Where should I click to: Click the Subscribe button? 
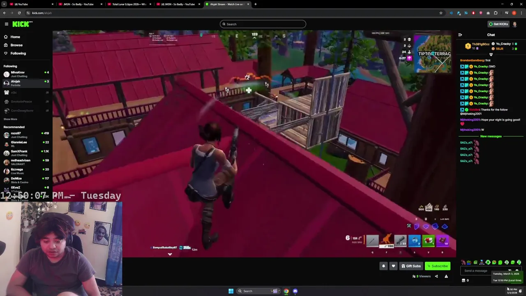pos(438,266)
